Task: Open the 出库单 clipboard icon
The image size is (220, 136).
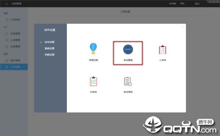Action: pyautogui.click(x=93, y=81)
